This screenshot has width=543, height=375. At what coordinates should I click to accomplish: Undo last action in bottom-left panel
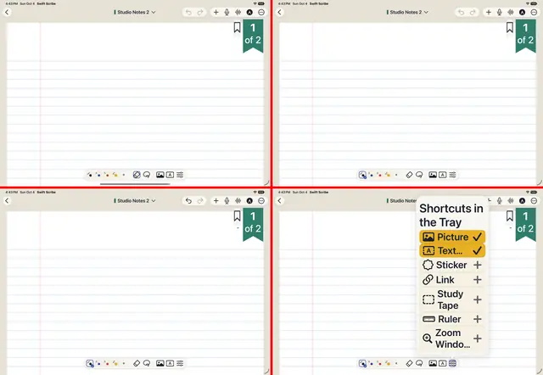click(x=188, y=201)
